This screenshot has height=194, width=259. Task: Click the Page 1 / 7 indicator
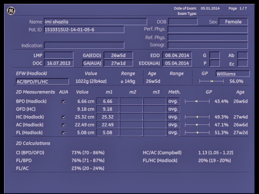click(x=238, y=8)
